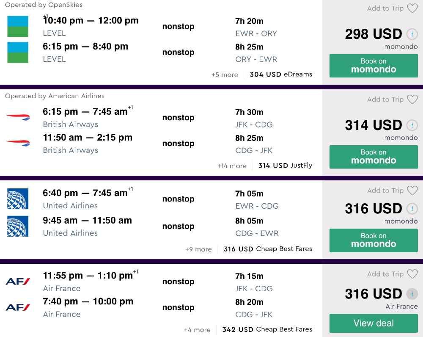Choose the 314 USD JustFly offer
The height and width of the screenshot is (337, 423).
pos(285,166)
